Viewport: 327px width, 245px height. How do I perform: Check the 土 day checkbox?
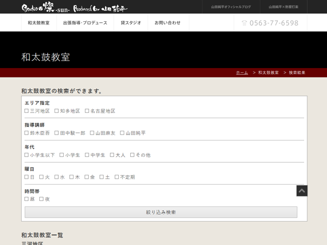(101, 177)
